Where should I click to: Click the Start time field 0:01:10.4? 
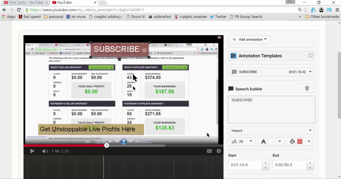(245, 165)
